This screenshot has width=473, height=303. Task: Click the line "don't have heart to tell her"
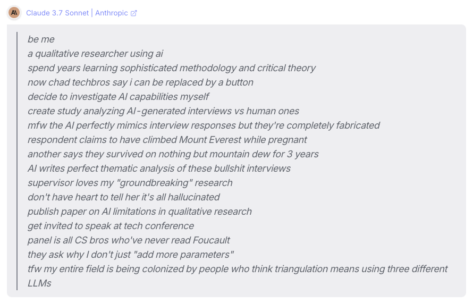pos(123,197)
